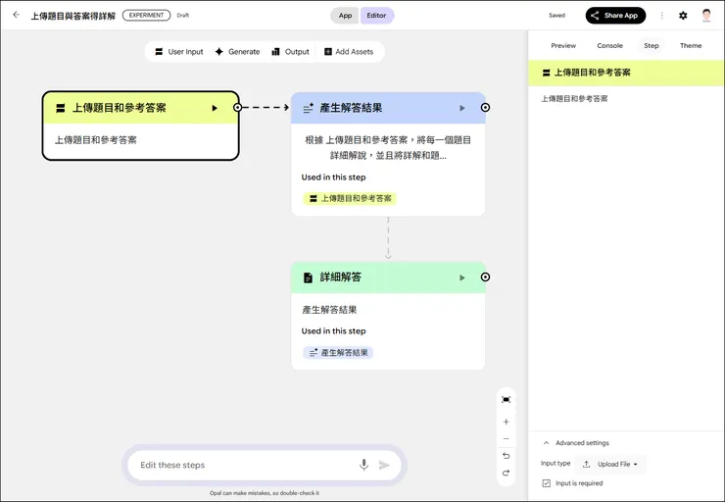Click the Draft status label
The image size is (725, 502).
tap(182, 16)
